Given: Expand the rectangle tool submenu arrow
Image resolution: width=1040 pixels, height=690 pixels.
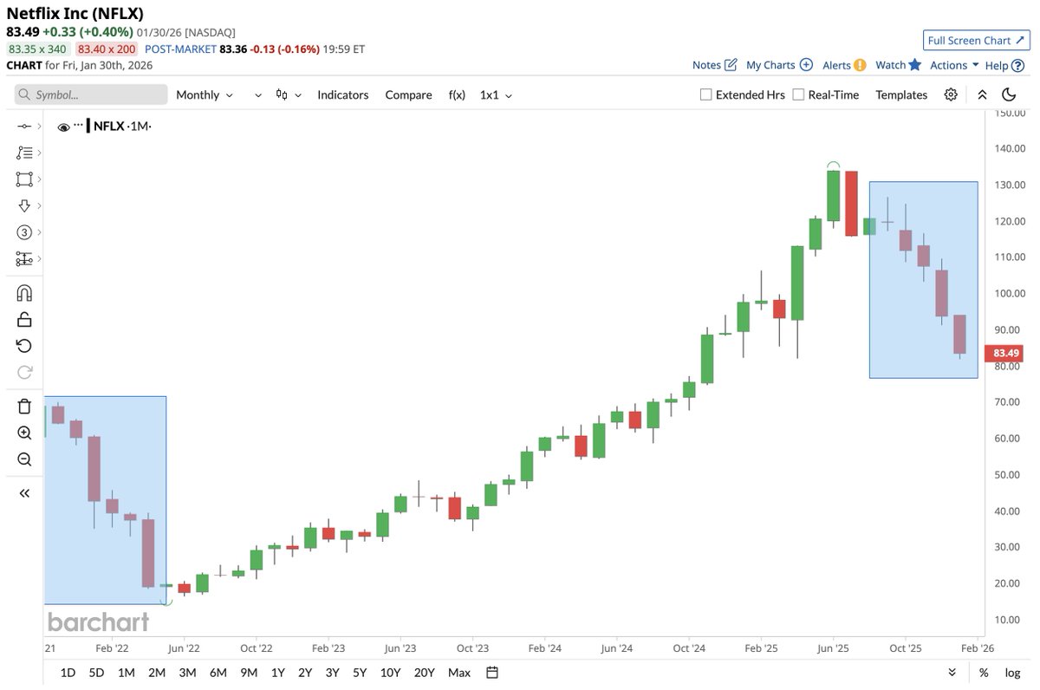Looking at the screenshot, I should tap(40, 179).
